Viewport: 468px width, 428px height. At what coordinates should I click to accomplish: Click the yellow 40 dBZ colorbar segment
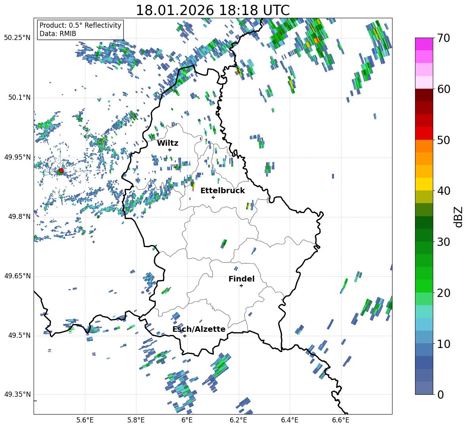pyautogui.click(x=424, y=185)
